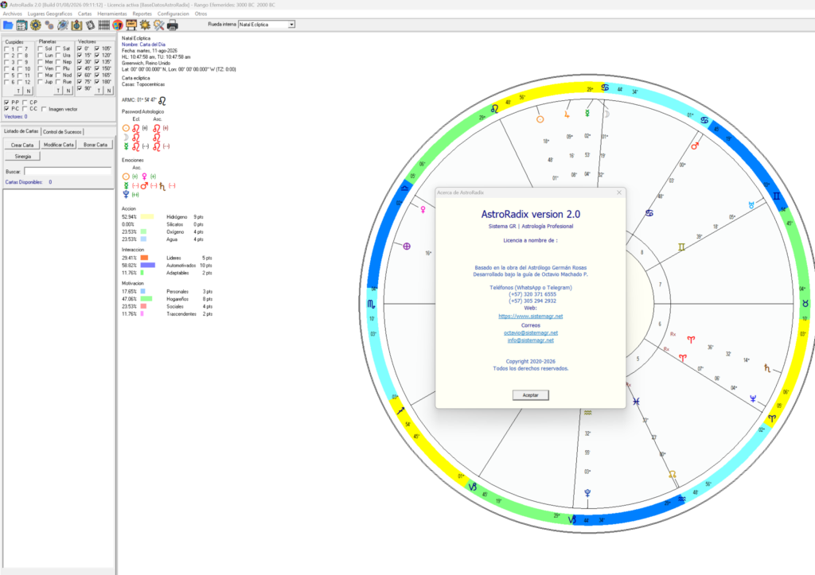Click the Modificar Carta button
This screenshot has width=815, height=575.
[59, 145]
